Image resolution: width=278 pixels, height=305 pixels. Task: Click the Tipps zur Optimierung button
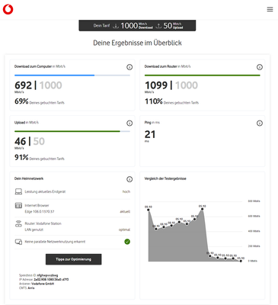74,259
